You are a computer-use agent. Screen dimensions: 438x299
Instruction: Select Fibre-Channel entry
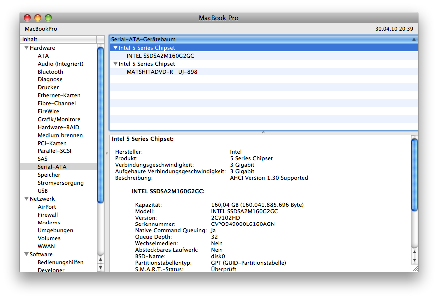[x=57, y=103]
